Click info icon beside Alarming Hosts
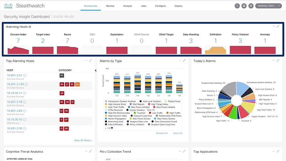 point(30,27)
